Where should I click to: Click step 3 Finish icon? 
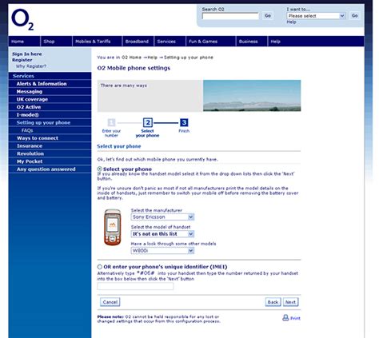184,122
